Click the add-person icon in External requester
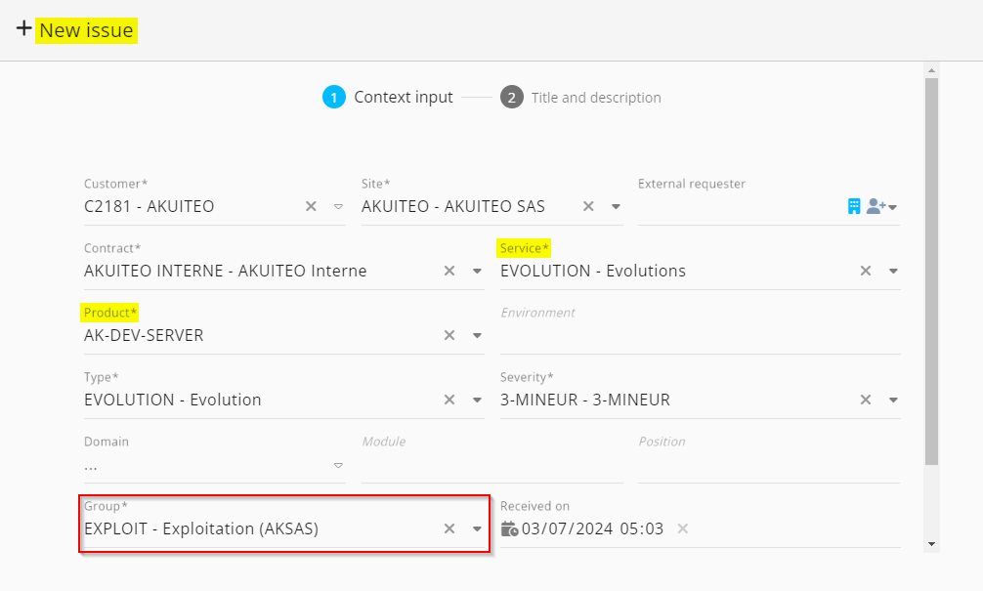 (876, 206)
